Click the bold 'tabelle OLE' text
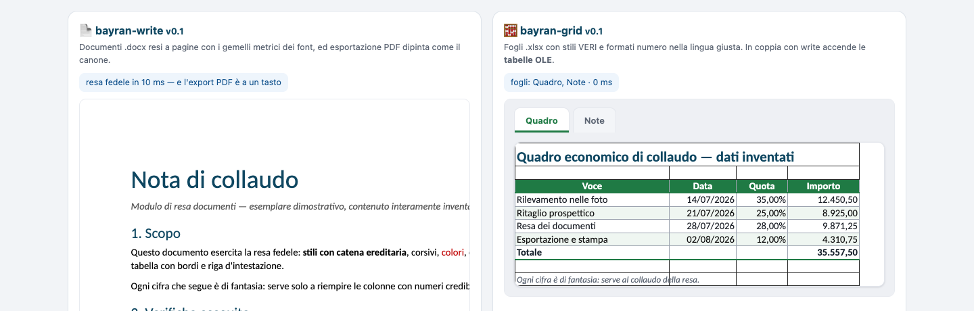Screen dimensions: 974x311 tap(528, 59)
